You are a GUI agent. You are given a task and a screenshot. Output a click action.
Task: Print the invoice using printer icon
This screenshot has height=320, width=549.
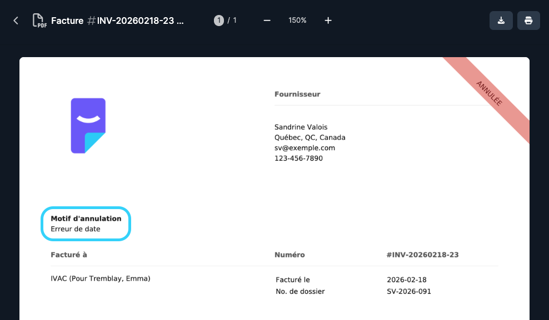528,21
